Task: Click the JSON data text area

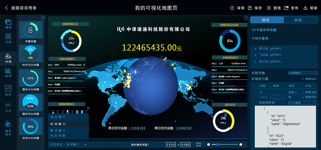Action: (285, 126)
